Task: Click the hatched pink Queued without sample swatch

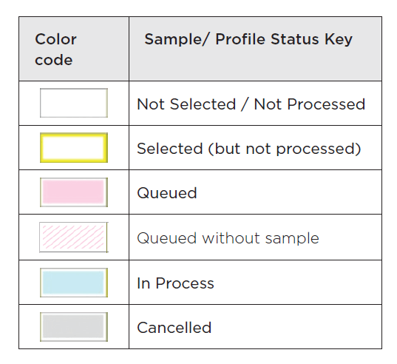Action: (x=74, y=237)
